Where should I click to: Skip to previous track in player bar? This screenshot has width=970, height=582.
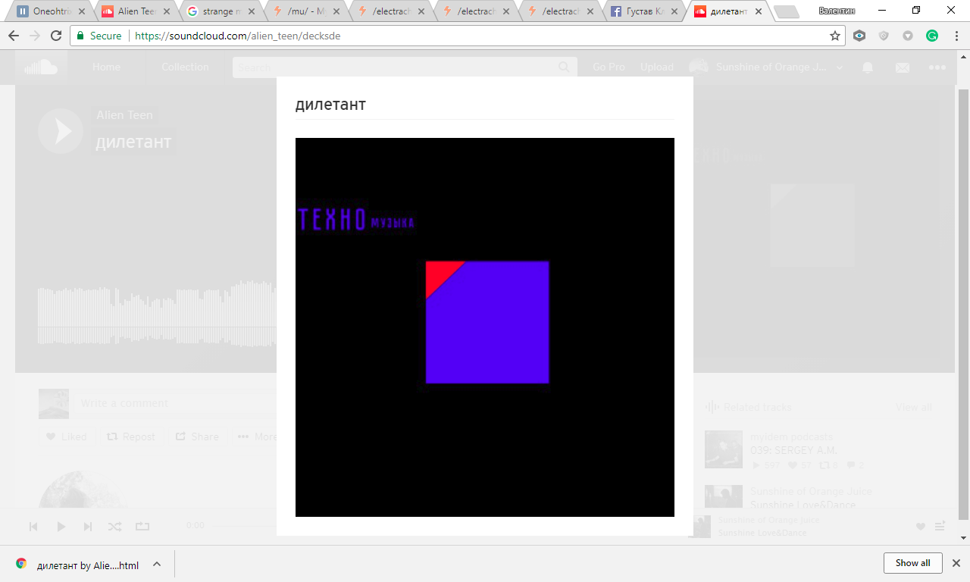(33, 526)
